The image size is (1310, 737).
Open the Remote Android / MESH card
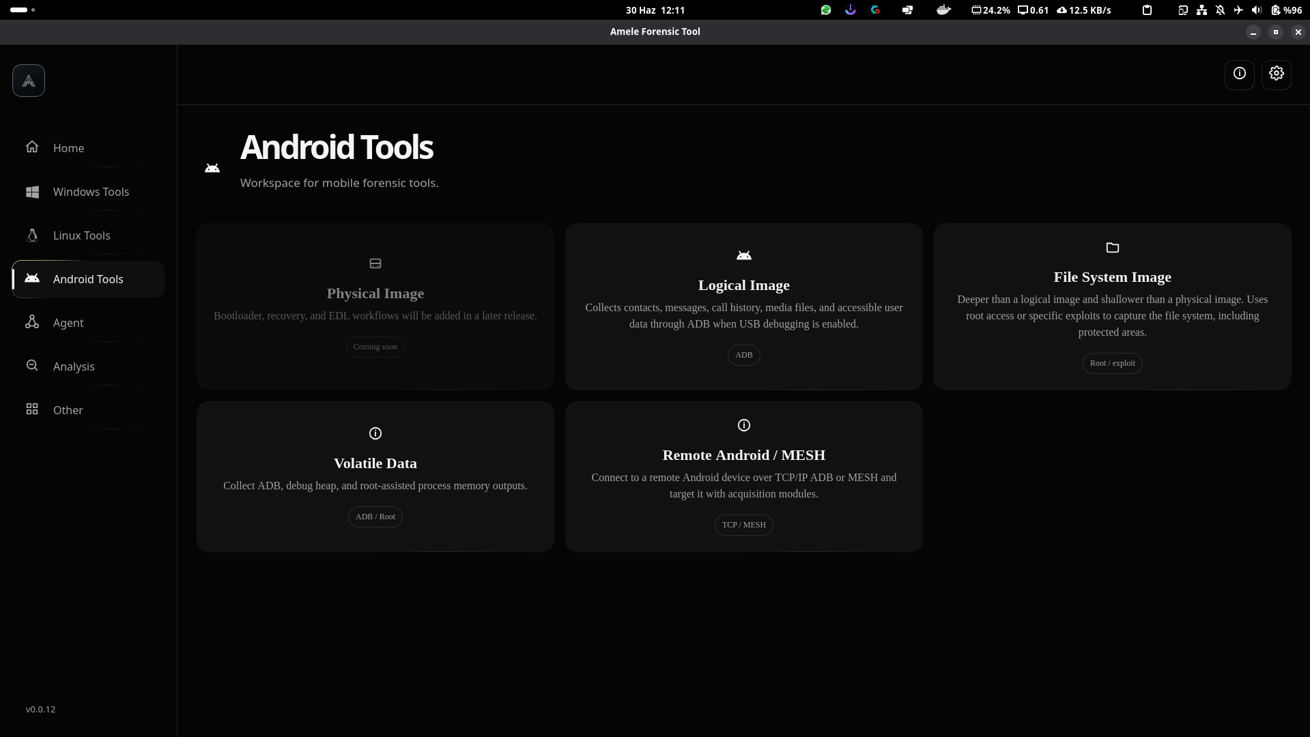744,476
